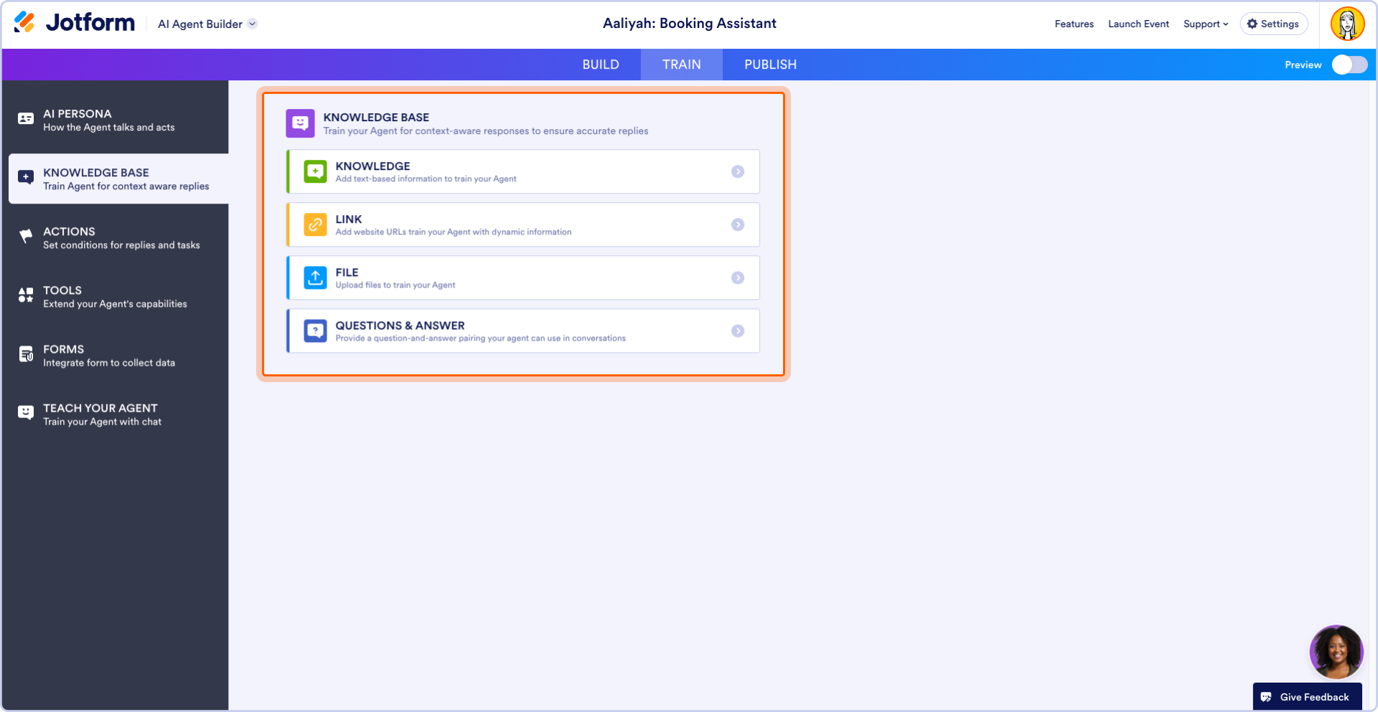Click the QUESTIONS & ANSWER card title
The height and width of the screenshot is (712, 1378).
pyautogui.click(x=400, y=325)
